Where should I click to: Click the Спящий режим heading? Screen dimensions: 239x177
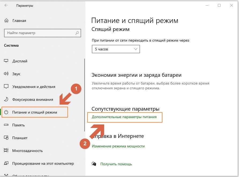(x=110, y=29)
